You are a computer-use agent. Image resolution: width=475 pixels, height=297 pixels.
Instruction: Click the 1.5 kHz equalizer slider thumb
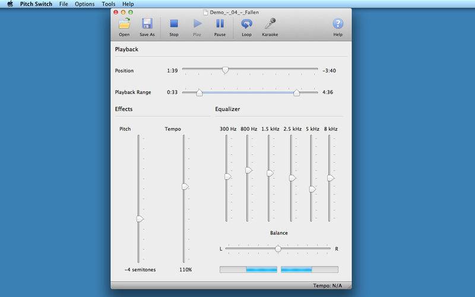click(x=270, y=173)
